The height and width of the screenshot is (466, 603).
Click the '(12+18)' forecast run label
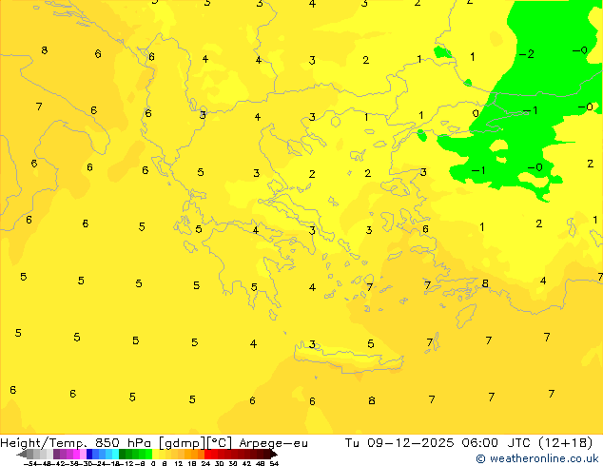click(565, 443)
